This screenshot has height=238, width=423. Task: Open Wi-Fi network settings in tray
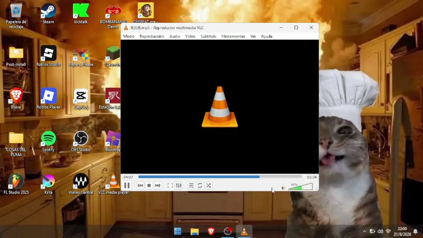[388, 231]
